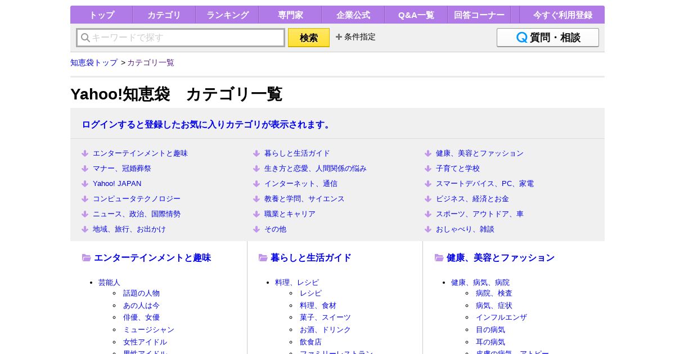This screenshot has height=354, width=675.
Task: Click arrow icon next to その他
Action: pos(256,229)
